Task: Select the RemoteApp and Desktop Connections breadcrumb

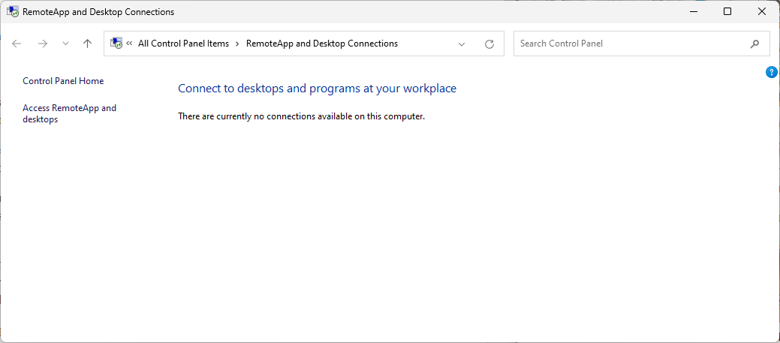Action: [x=321, y=44]
